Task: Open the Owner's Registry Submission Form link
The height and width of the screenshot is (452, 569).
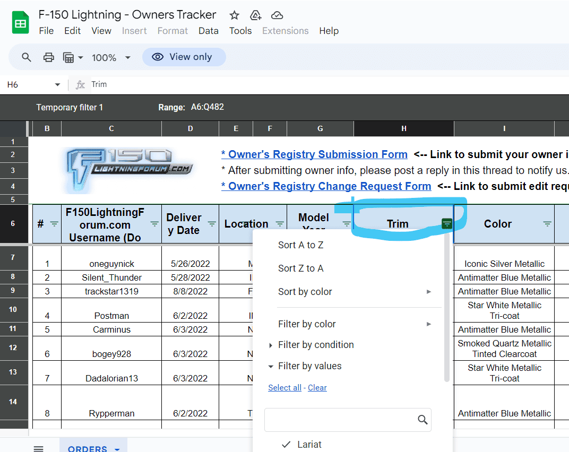Action: (314, 154)
